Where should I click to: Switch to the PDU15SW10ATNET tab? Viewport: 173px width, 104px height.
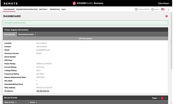pos(26,34)
